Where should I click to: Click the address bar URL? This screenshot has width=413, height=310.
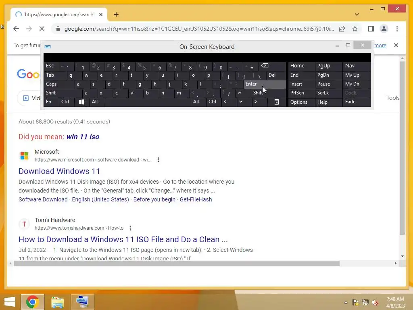coord(199,29)
